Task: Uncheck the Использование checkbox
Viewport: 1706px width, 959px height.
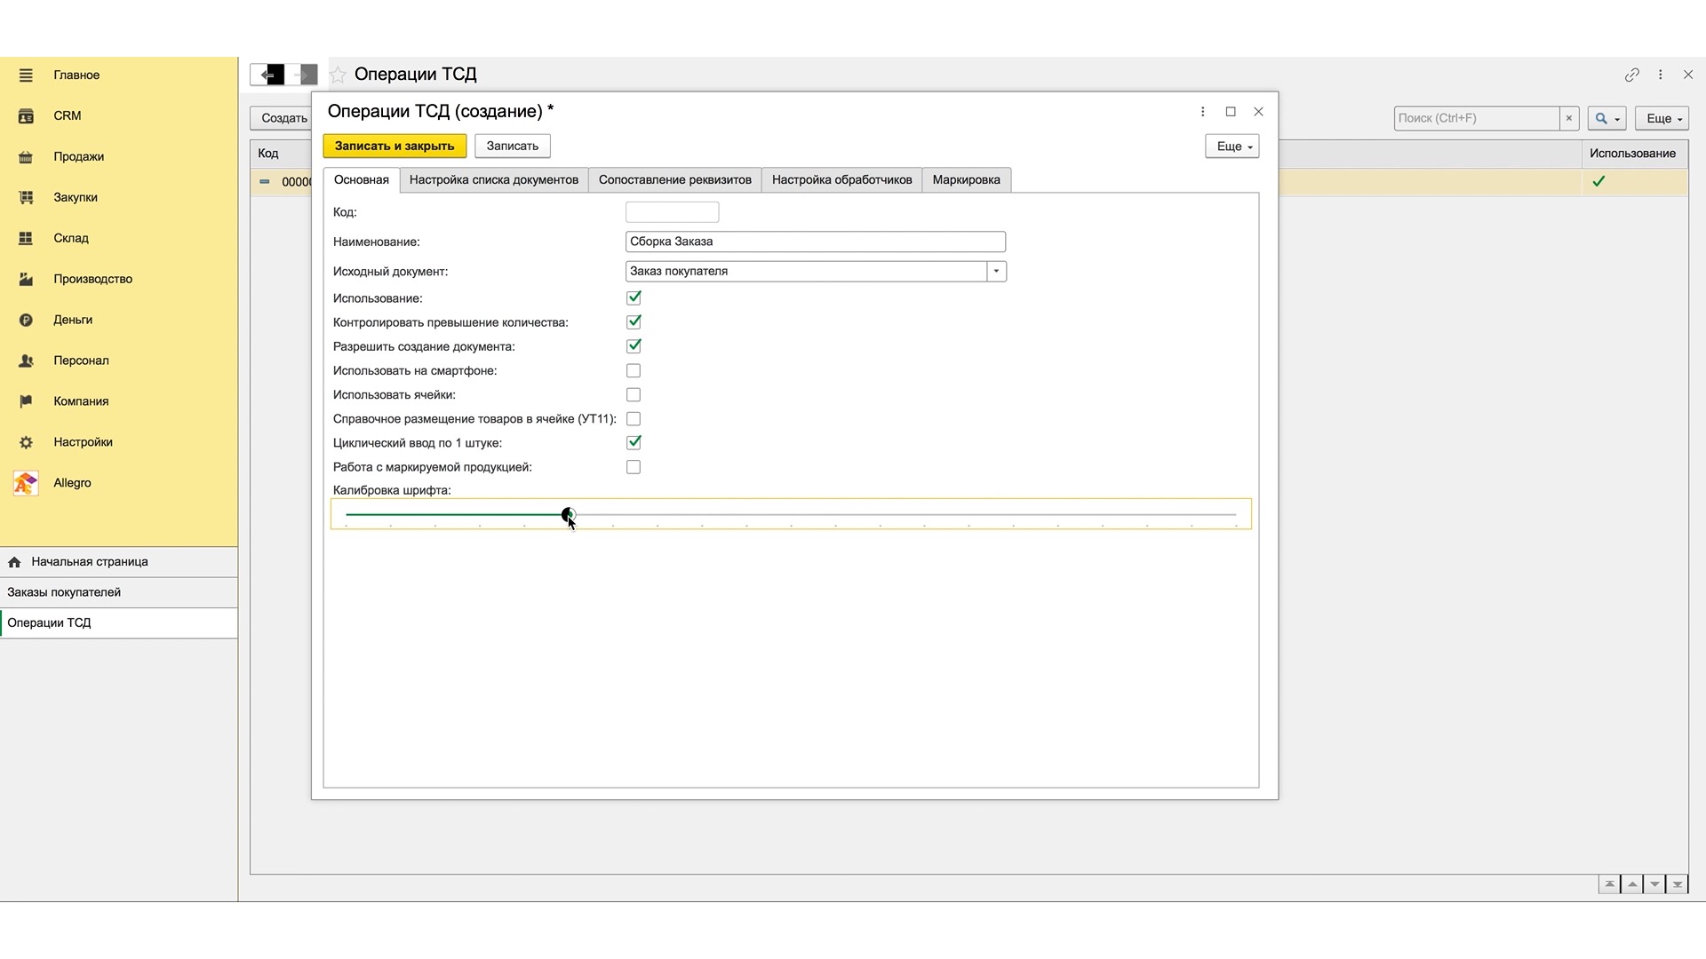Action: [x=634, y=298]
